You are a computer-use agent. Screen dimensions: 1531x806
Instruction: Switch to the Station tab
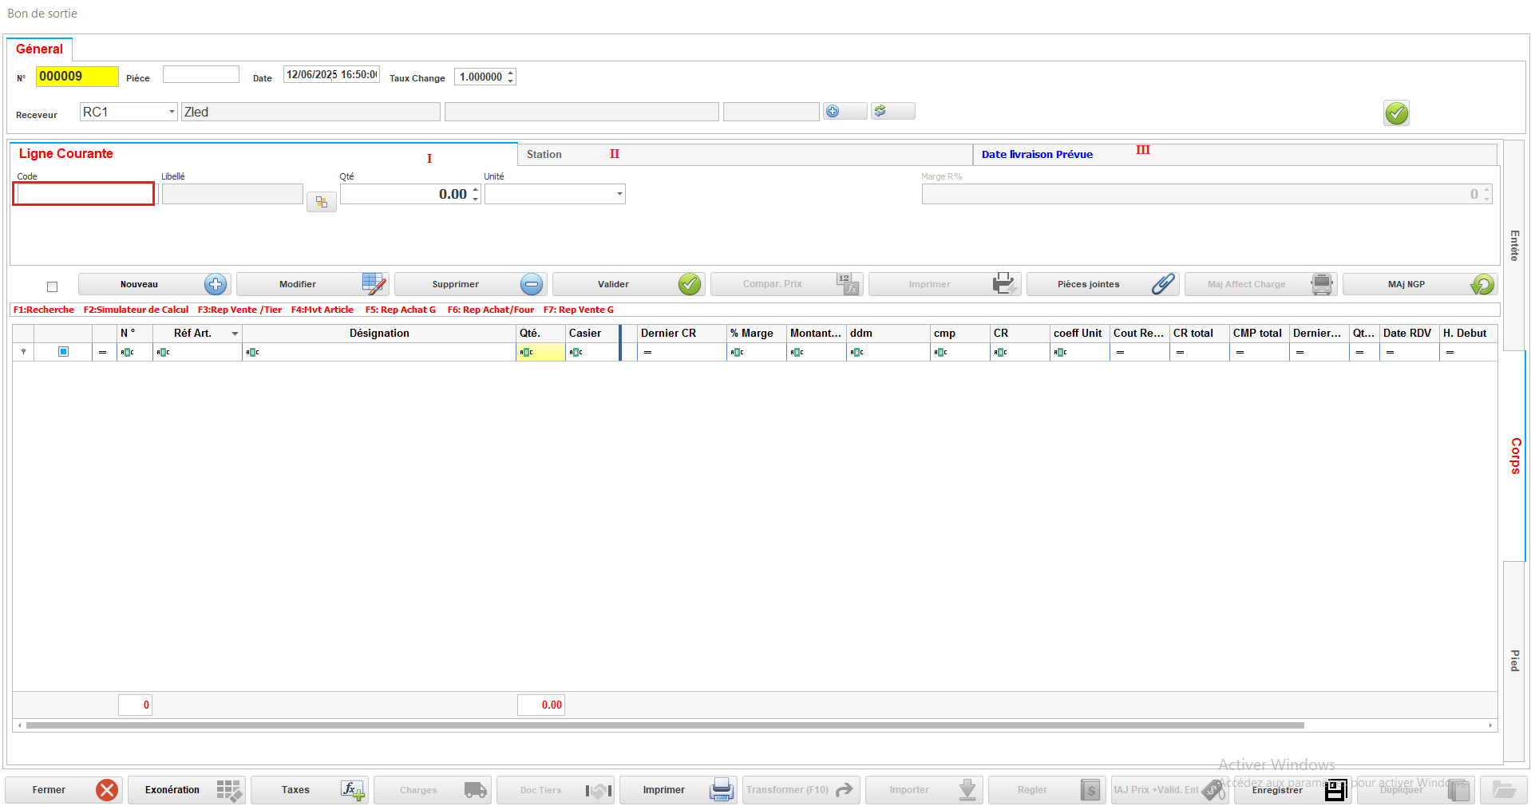click(x=544, y=155)
